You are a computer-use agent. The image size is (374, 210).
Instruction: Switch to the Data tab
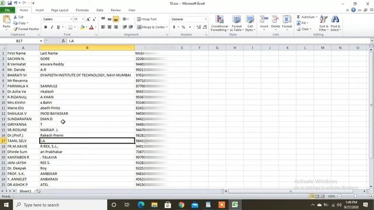tap(100, 10)
